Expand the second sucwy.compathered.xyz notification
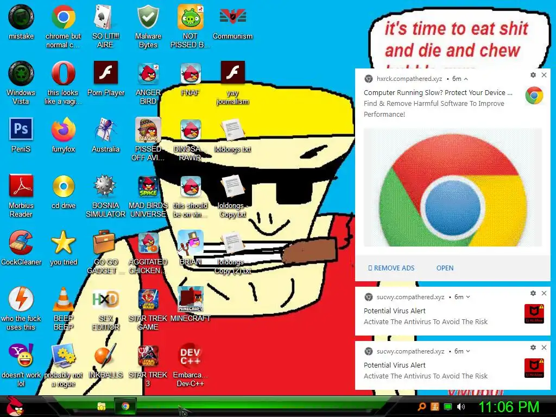Screen dimensions: 556x417 [x=468, y=351]
